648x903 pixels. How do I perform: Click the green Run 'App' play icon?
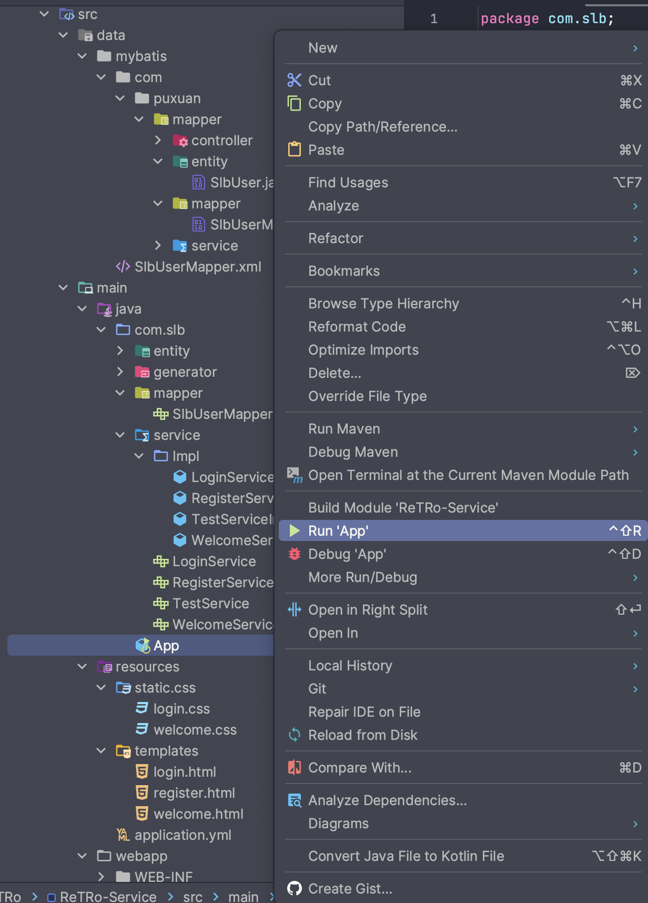coord(295,530)
